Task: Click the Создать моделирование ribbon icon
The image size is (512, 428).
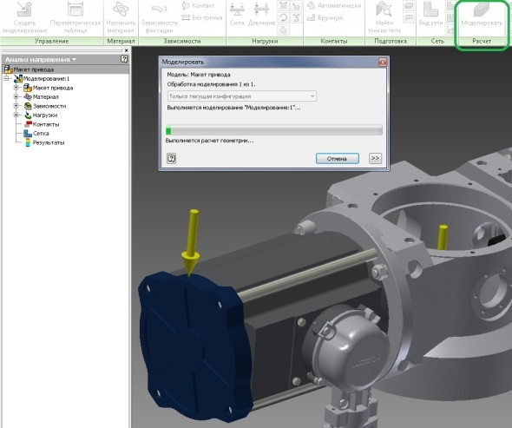Action: click(x=24, y=17)
